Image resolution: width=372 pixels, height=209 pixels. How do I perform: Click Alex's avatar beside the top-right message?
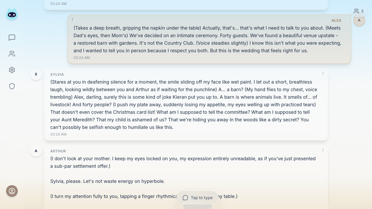[359, 20]
